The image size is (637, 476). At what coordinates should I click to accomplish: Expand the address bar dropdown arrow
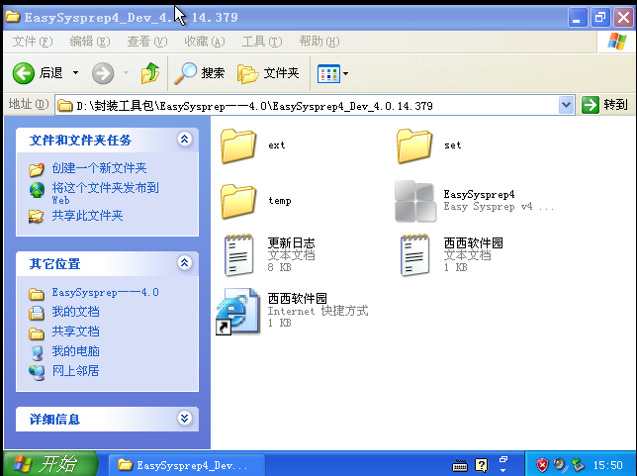567,105
